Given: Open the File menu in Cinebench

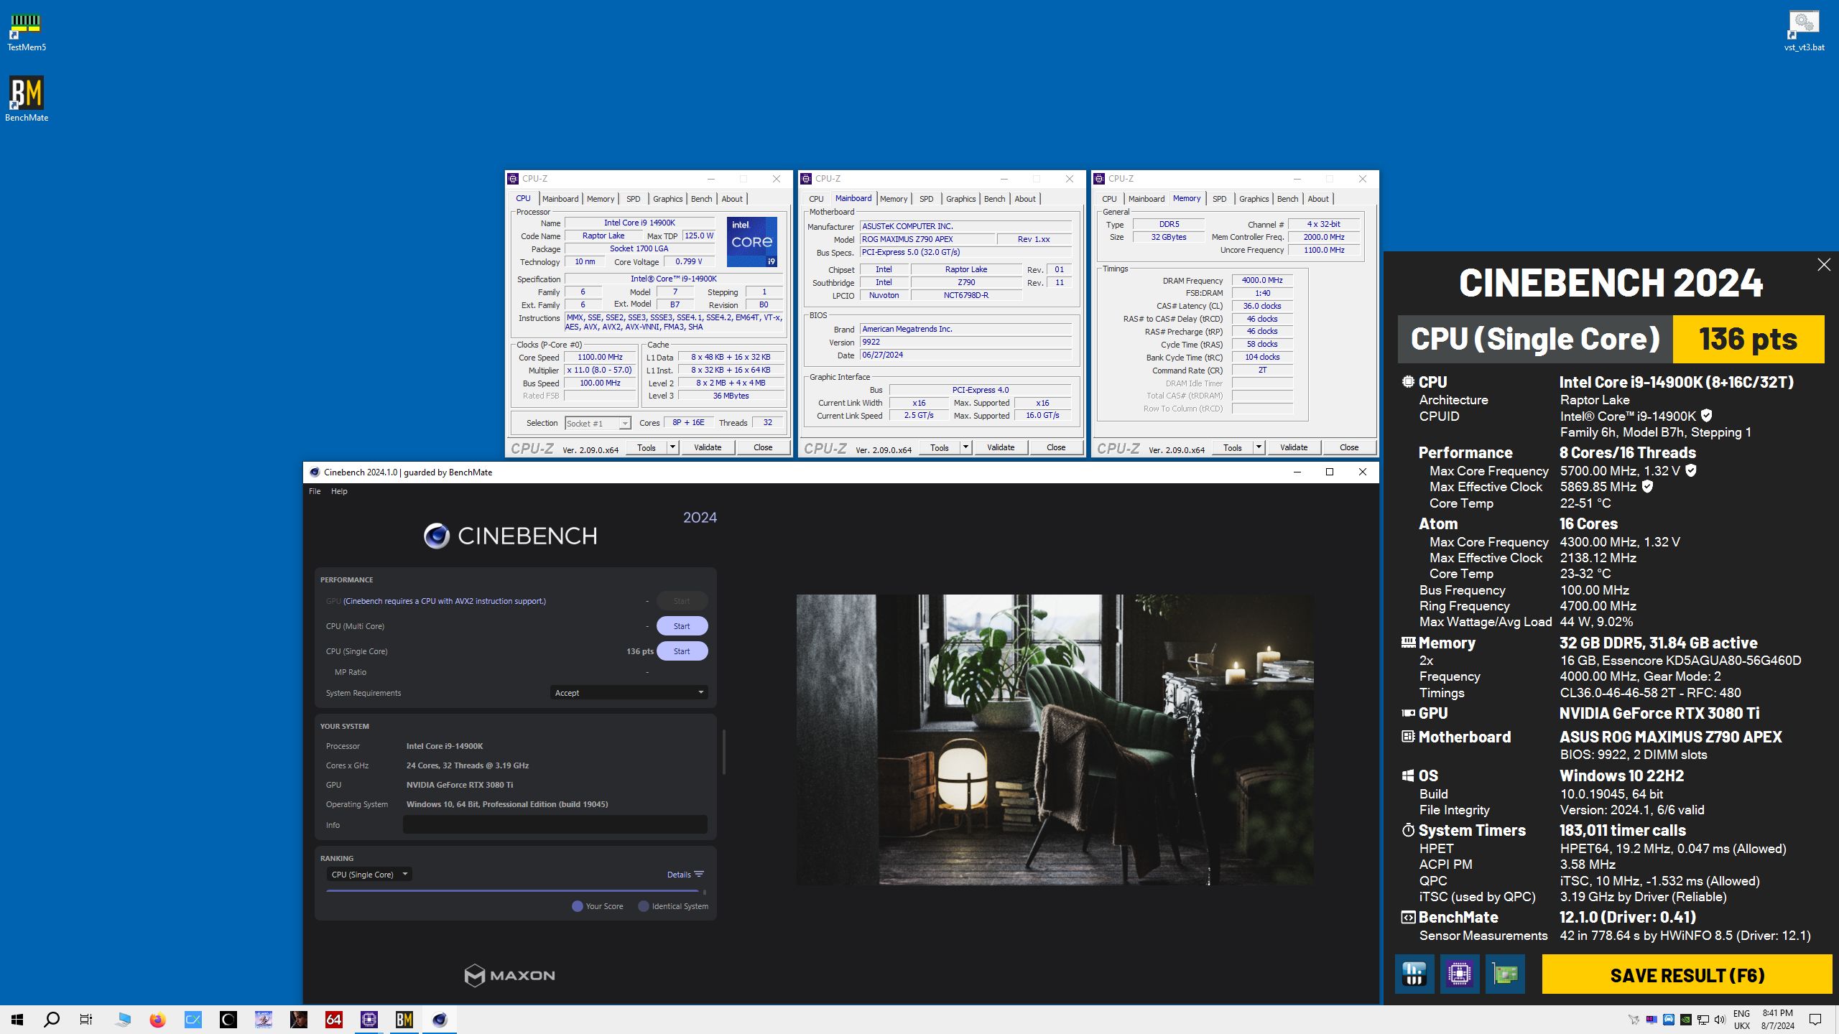Looking at the screenshot, I should click(315, 491).
